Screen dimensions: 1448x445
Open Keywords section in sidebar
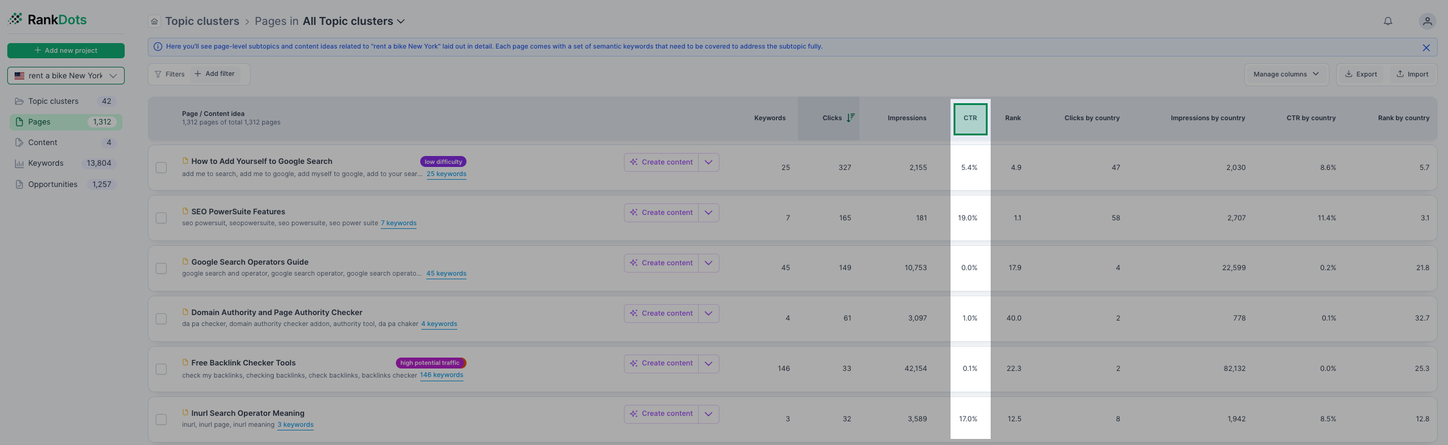click(x=66, y=163)
